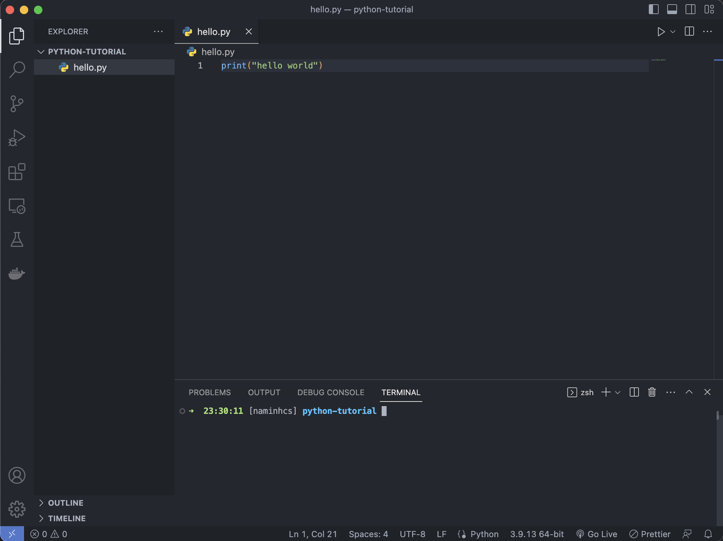Open the Explorer view in activity bar
Image resolution: width=723 pixels, height=541 pixels.
click(x=17, y=36)
